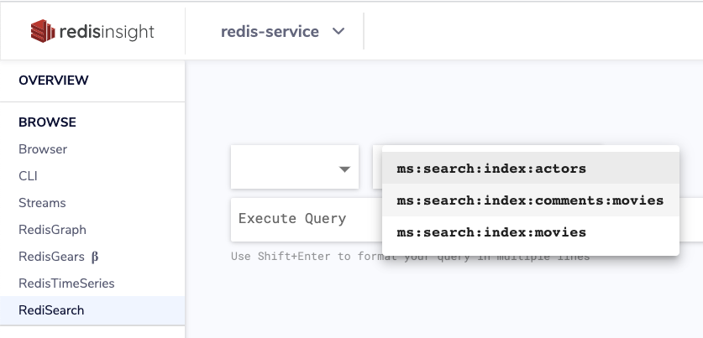Click the BROWSE section header
The image size is (703, 338).
(x=47, y=122)
